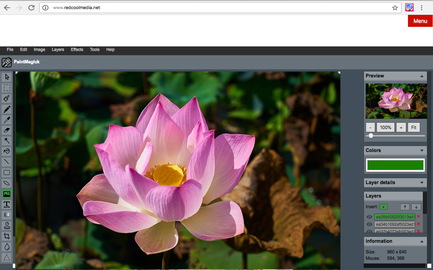Zoom in with the plus button
Viewport: 433px width, 270px height.
point(401,127)
